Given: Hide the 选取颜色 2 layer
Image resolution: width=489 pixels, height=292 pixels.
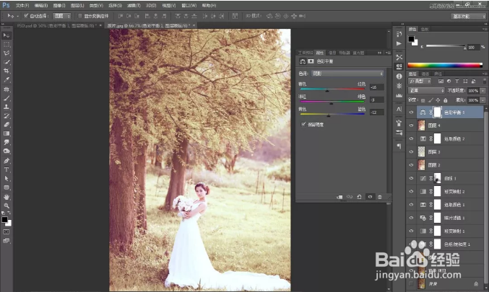Looking at the screenshot, I should click(x=411, y=138).
